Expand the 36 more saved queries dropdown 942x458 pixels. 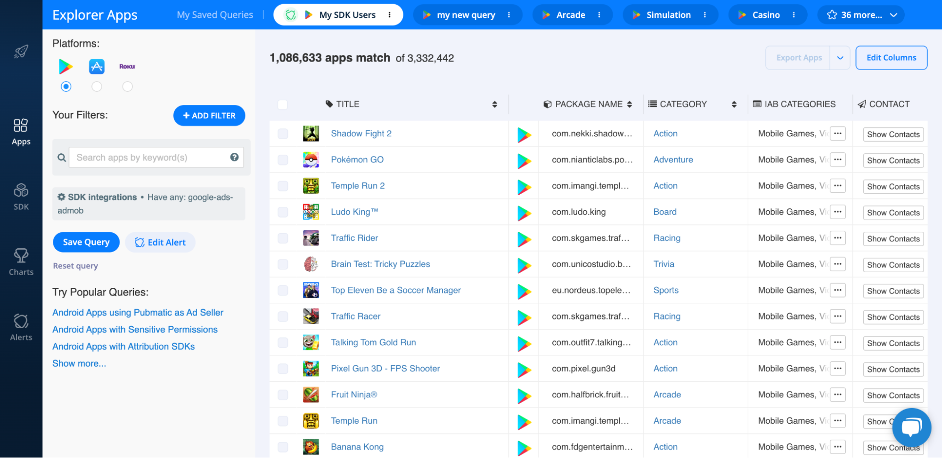861,15
